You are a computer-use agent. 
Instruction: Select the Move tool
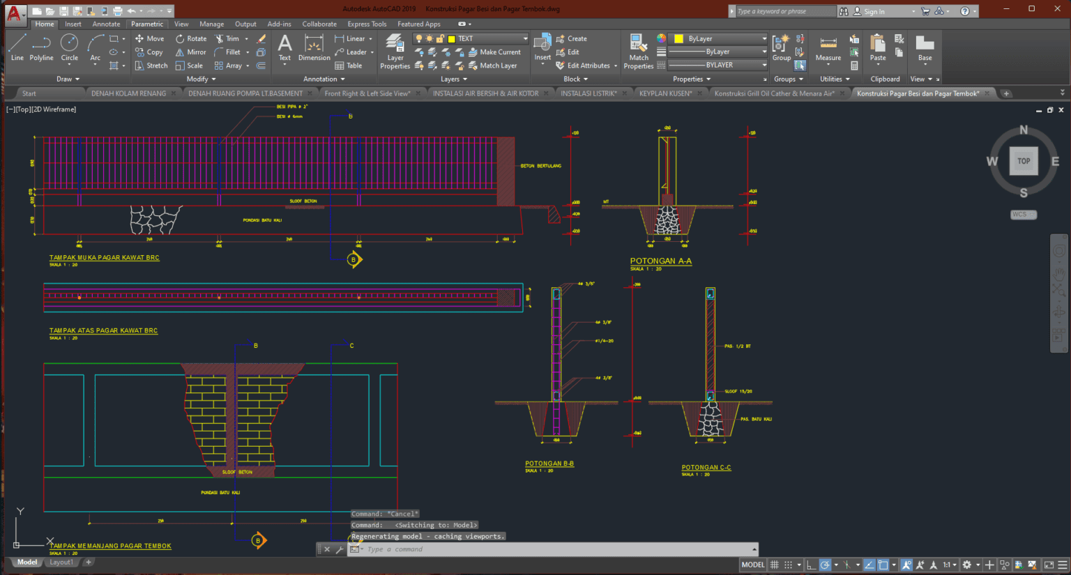pos(151,38)
